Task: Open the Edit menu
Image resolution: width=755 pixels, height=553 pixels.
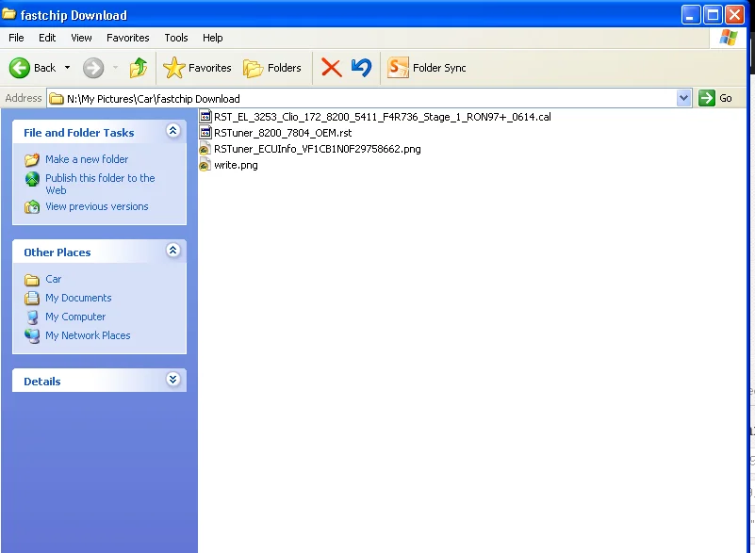Action: coord(47,38)
